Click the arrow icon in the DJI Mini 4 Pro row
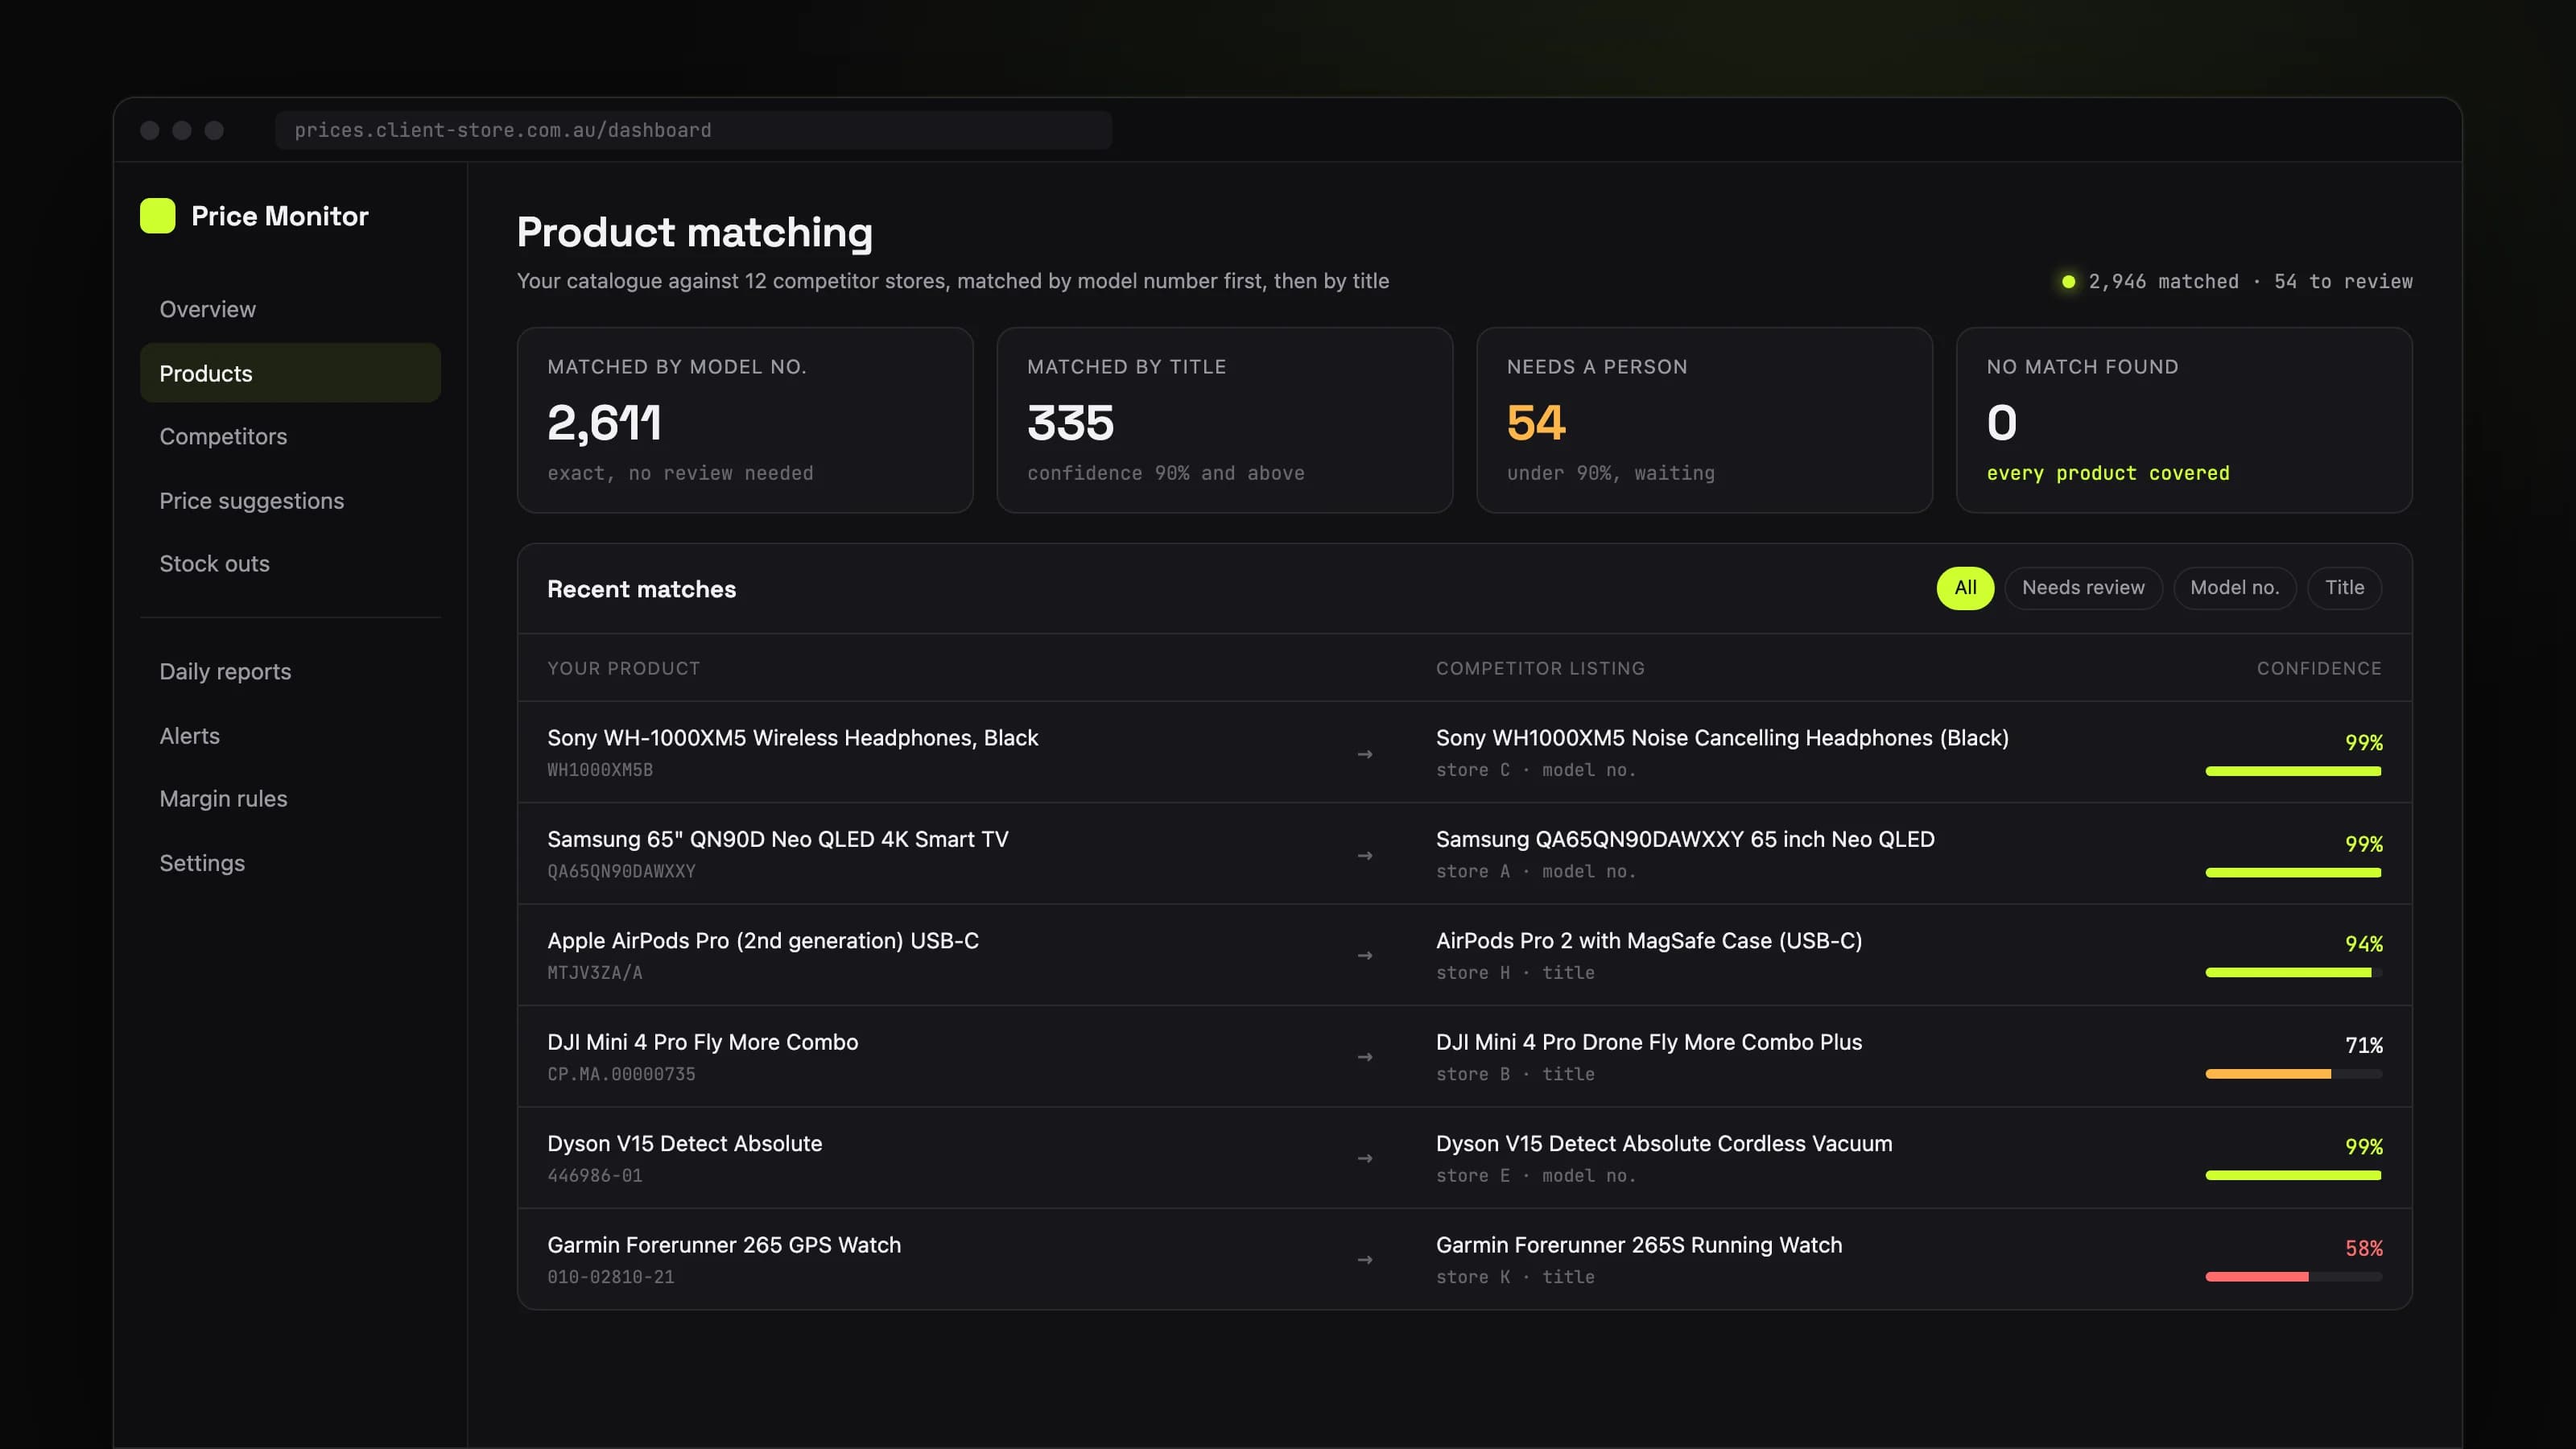2576x1449 pixels. click(x=1365, y=1057)
